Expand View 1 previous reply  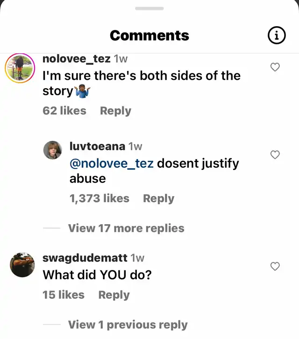click(x=128, y=325)
